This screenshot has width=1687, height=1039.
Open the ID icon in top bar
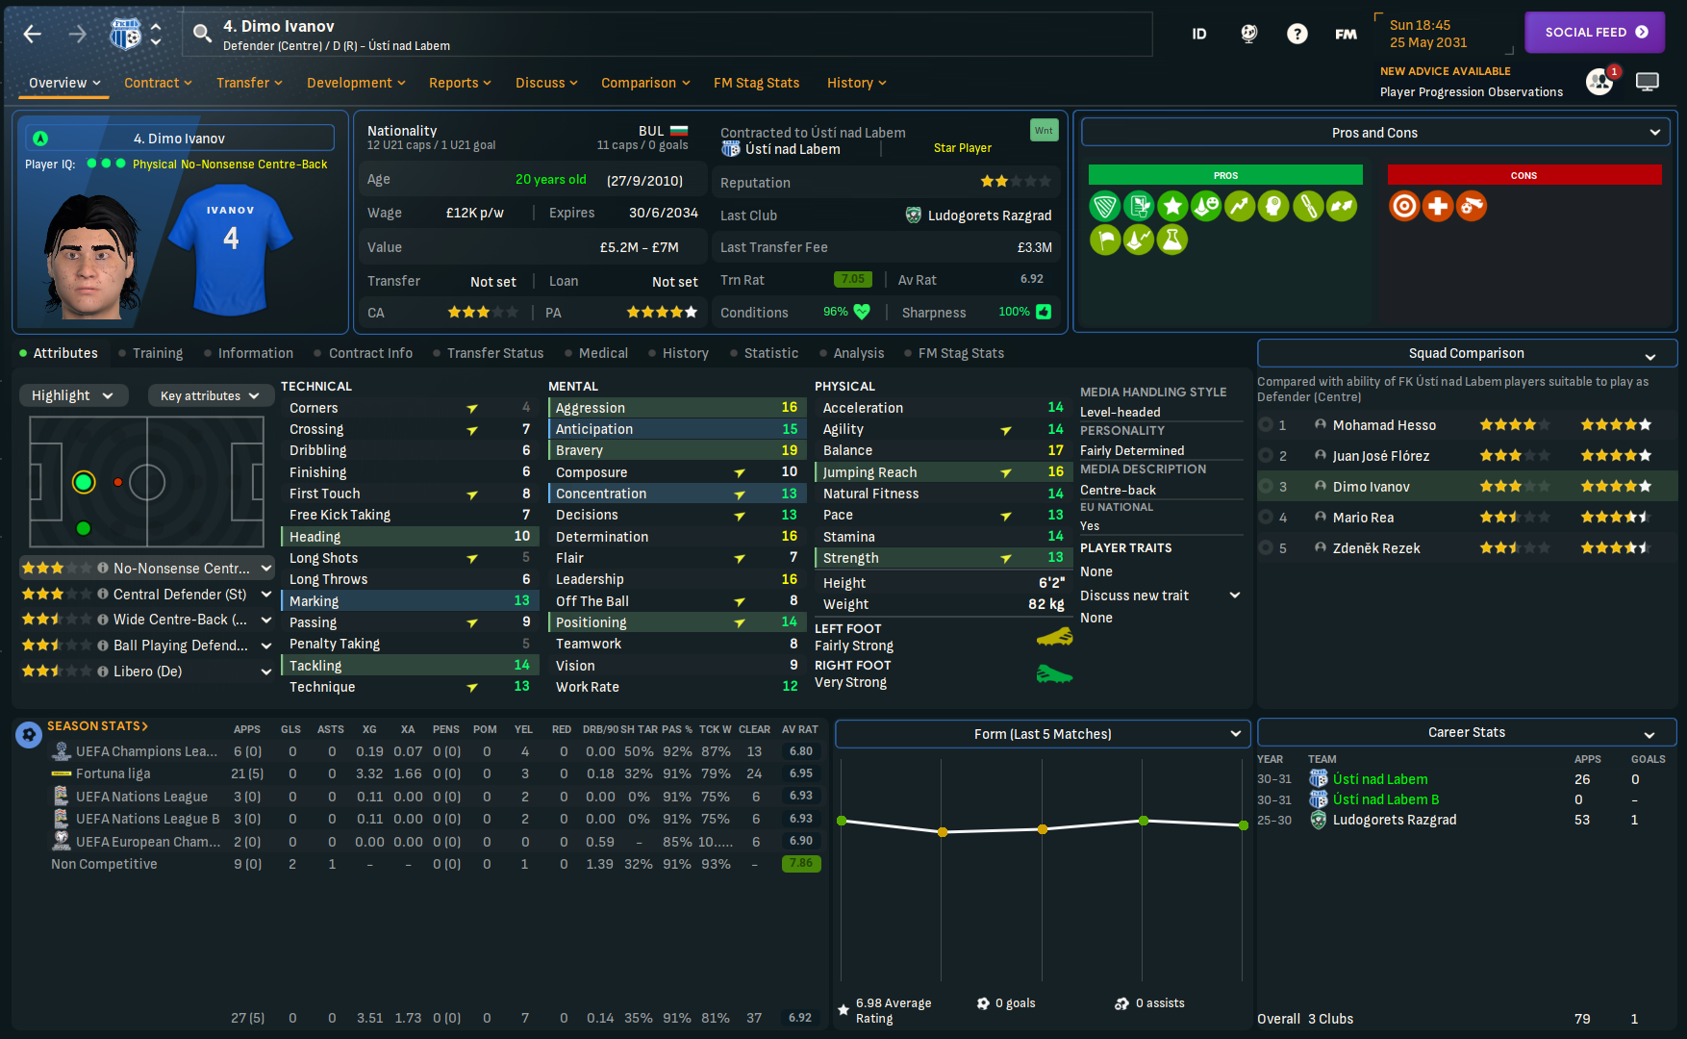tap(1199, 34)
